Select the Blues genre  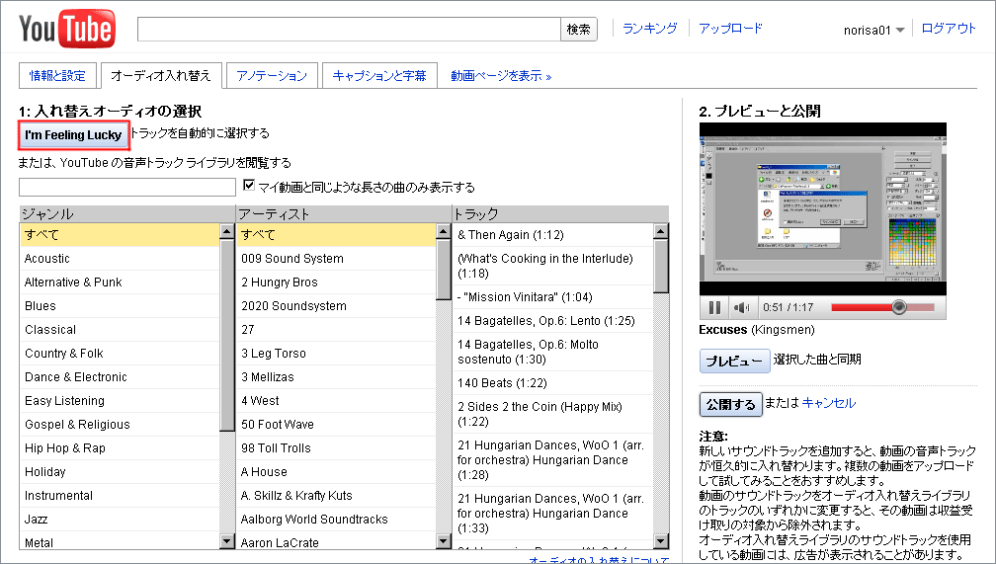point(120,305)
